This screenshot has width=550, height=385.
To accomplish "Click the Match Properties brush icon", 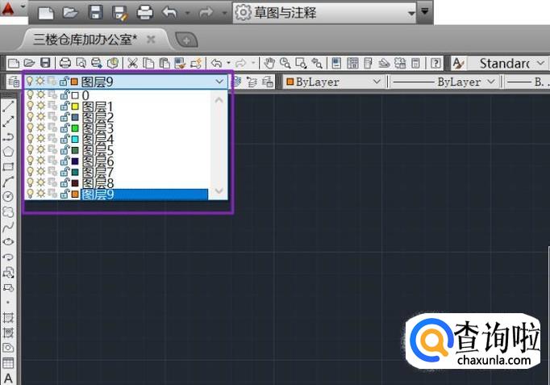I will [180, 63].
